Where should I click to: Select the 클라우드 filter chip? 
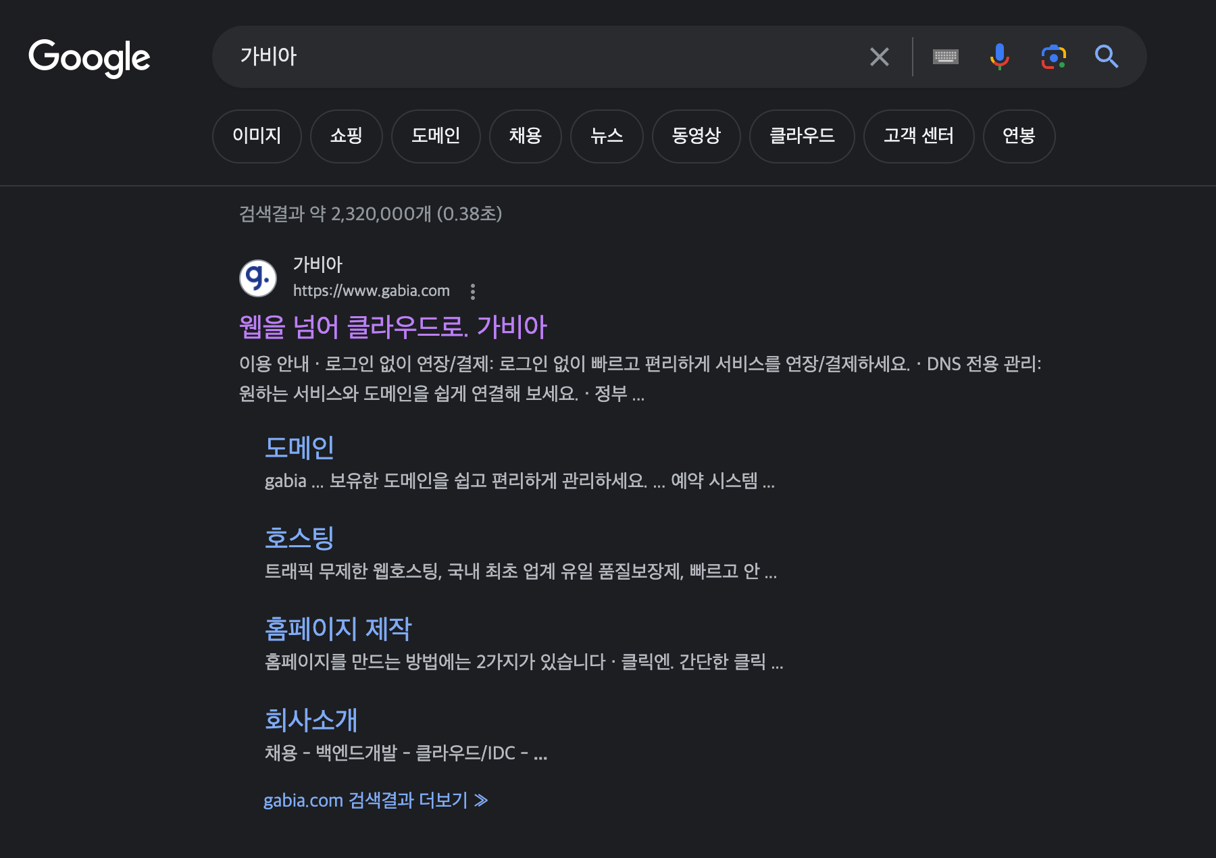[x=802, y=136]
